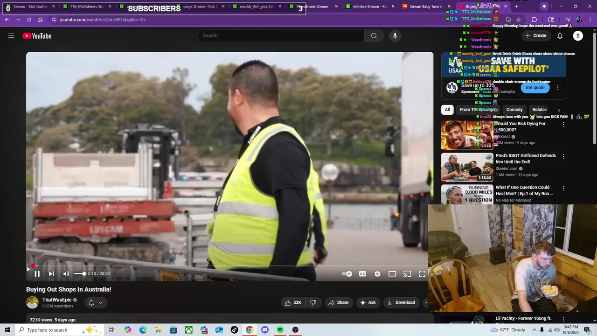597x336 pixels.
Task: Click the Ask button
Action: click(x=368, y=302)
